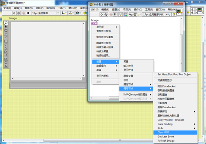
Task: Choose Clear ROI invoke node method
Action: (x=176, y=132)
